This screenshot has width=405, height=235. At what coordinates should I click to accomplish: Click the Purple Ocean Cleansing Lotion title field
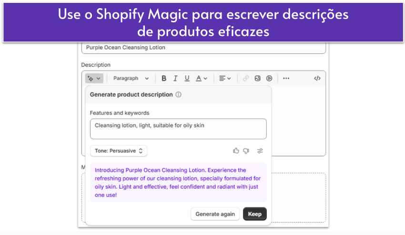tap(203, 48)
